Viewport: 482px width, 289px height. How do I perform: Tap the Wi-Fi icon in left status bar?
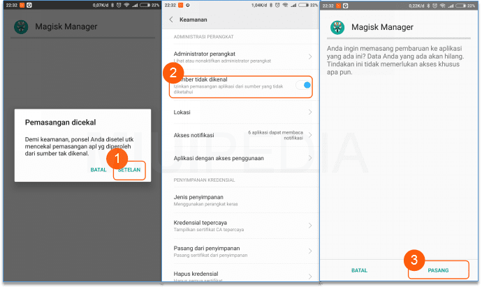coord(126,5)
